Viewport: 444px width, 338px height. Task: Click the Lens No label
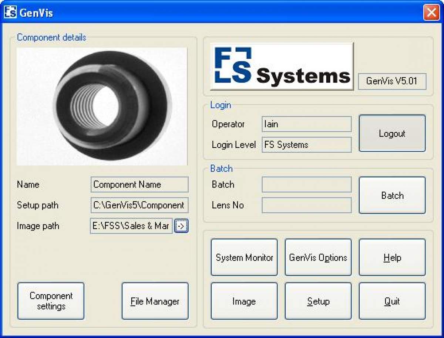(228, 205)
